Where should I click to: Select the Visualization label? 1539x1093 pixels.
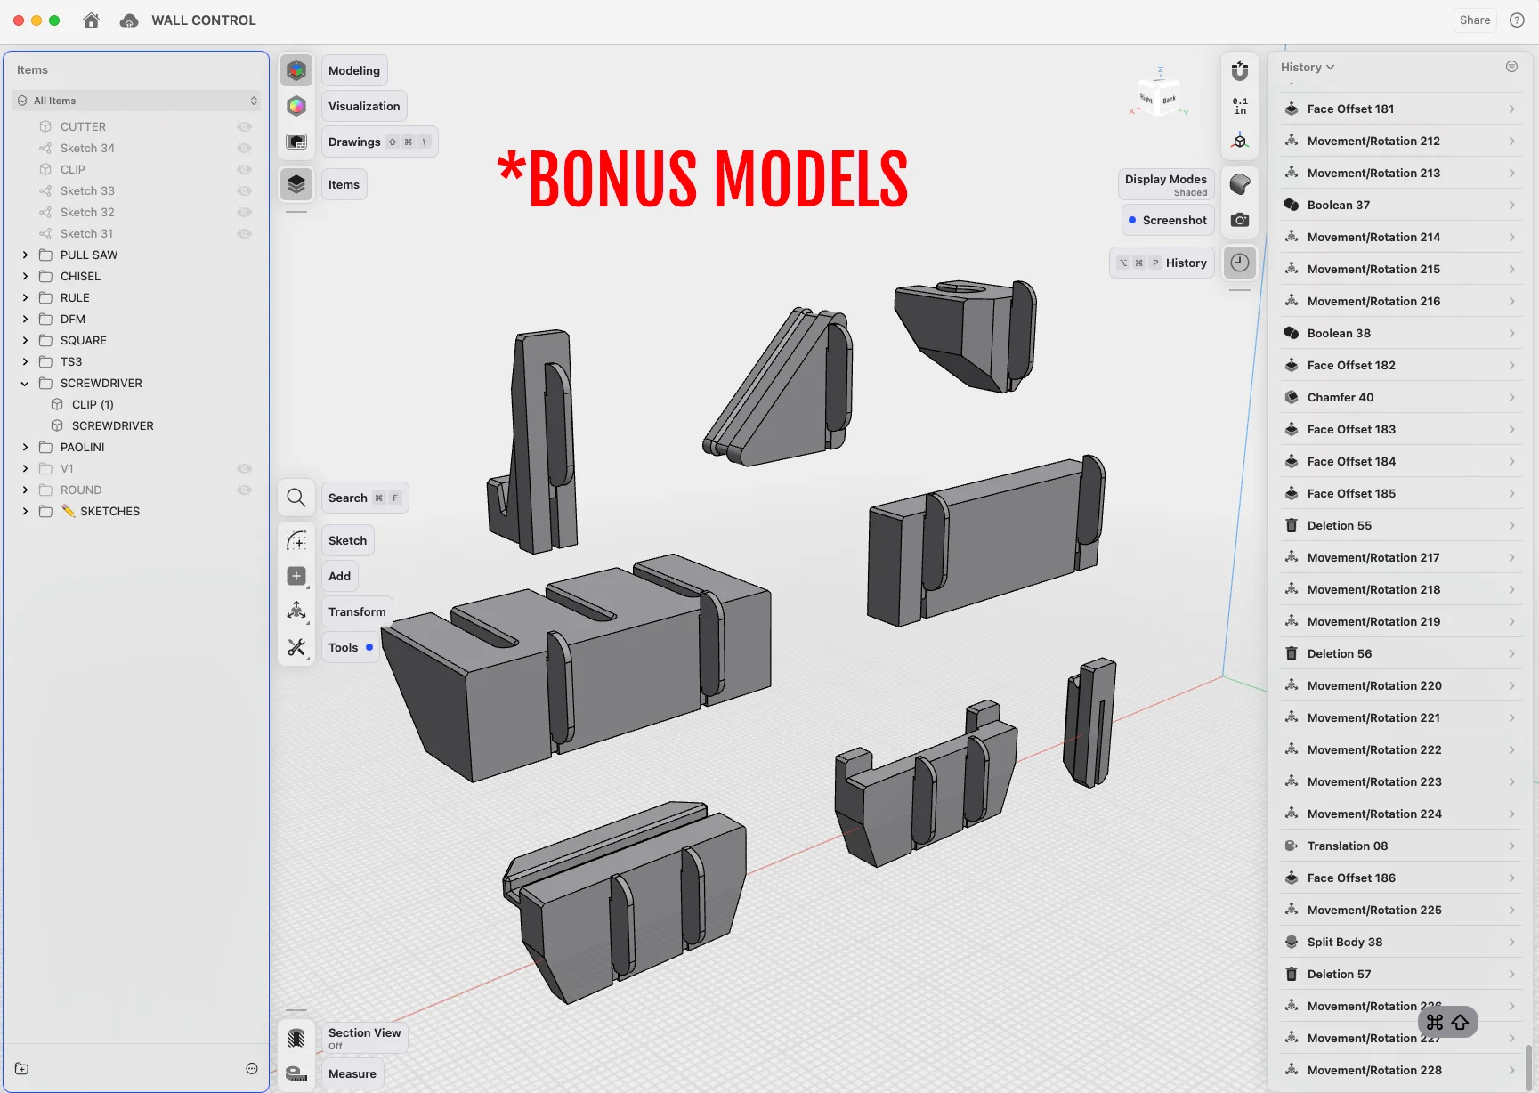[x=364, y=106]
